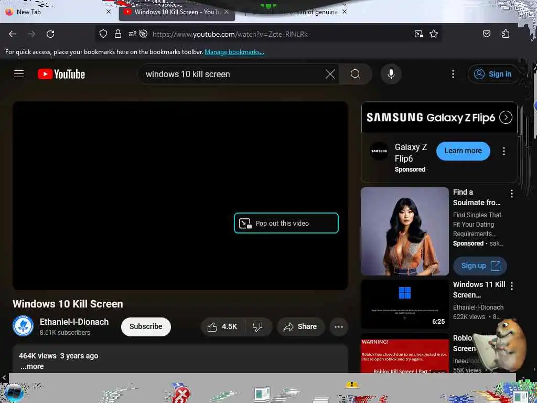Screen dimensions: 537x403
Task: Click Learn more on Samsung ad
Action: [463, 151]
